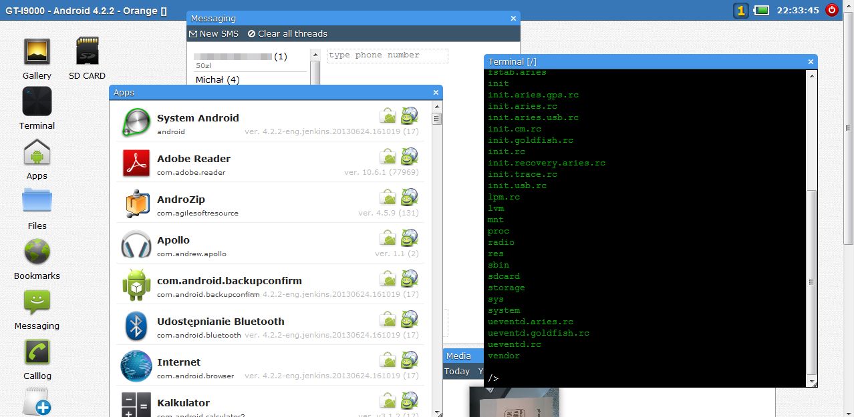Click the Internet browser globe logo

(x=136, y=366)
